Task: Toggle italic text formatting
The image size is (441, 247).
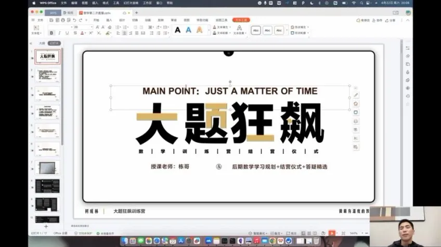Action: pyautogui.click(x=59, y=33)
